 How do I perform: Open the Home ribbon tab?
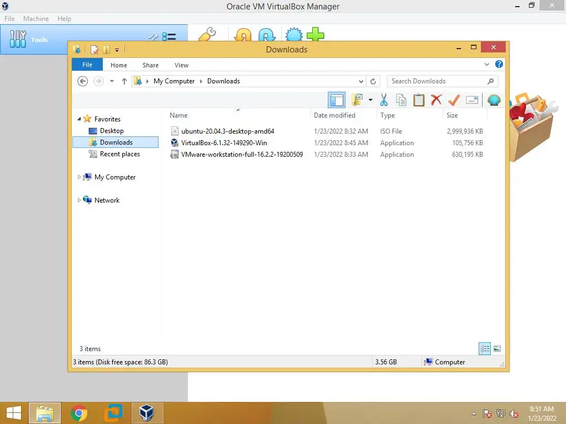coord(119,65)
